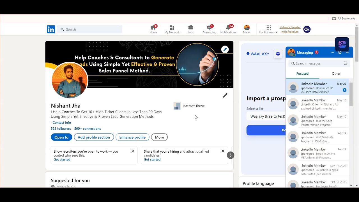Image resolution: width=359 pixels, height=202 pixels.
Task: Switch to the Focused tab
Action: tap(302, 74)
